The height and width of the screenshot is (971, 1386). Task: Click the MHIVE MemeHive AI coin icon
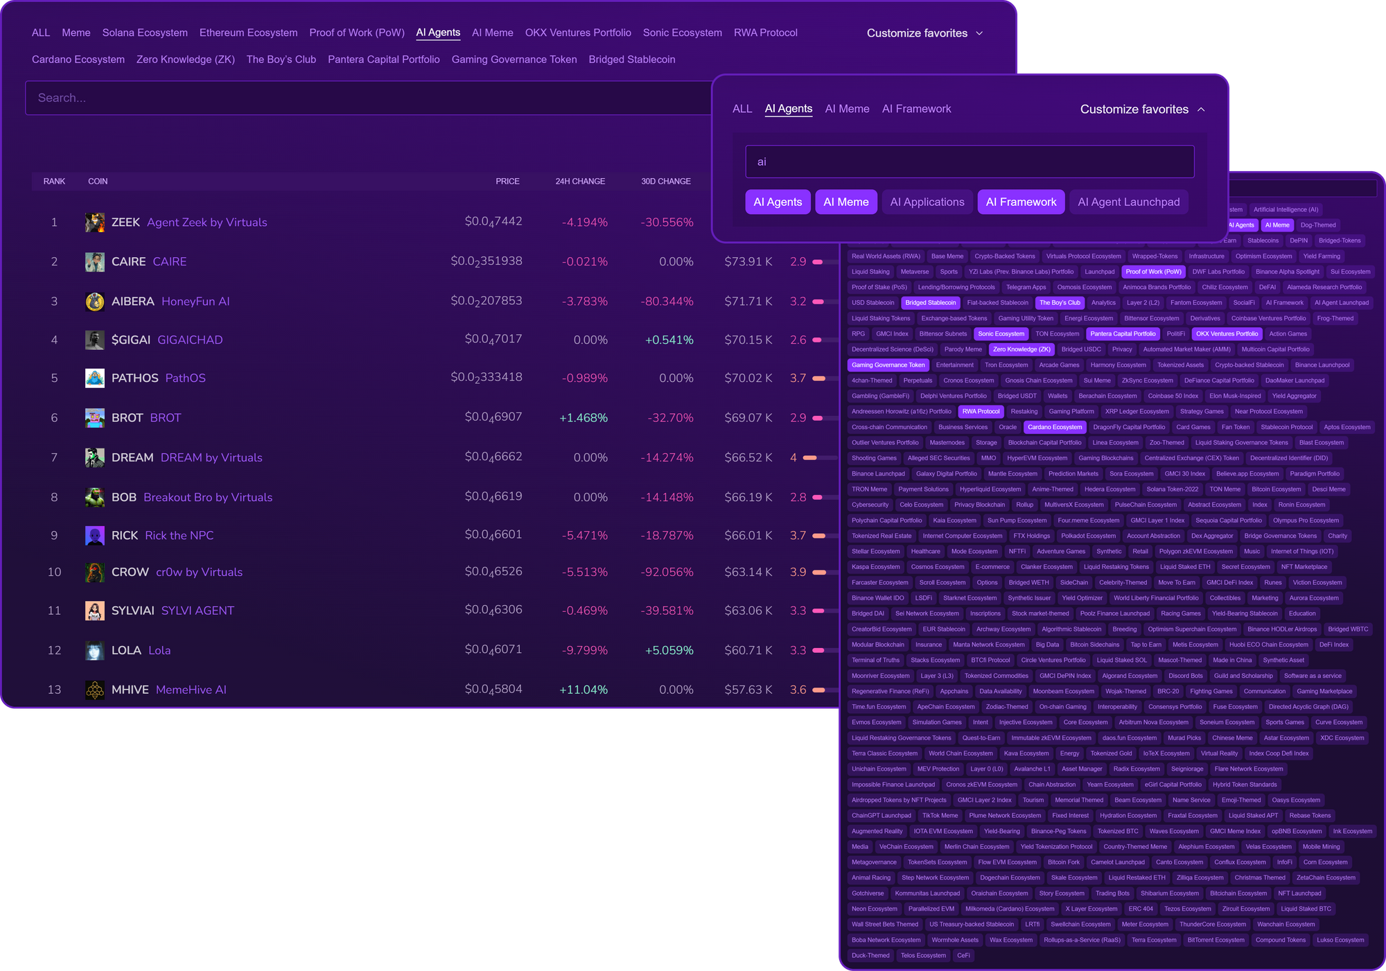pos(95,690)
